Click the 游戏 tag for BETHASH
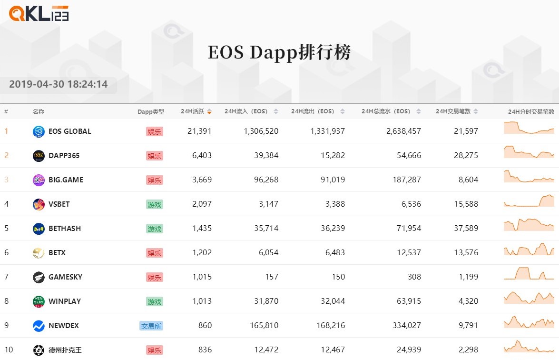The height and width of the screenshot is (360, 559). click(x=154, y=229)
